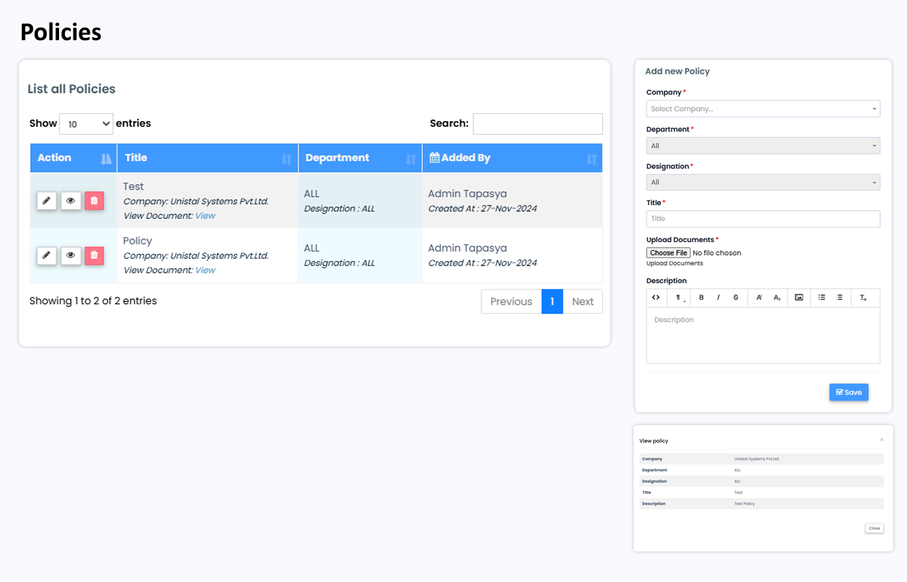Insert image using the picture icon
The height and width of the screenshot is (582, 907).
pyautogui.click(x=799, y=298)
